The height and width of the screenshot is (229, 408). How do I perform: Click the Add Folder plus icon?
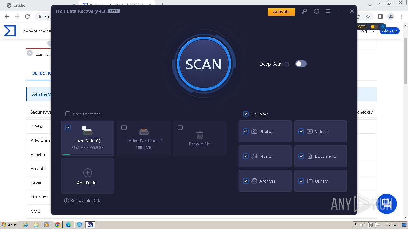click(x=87, y=173)
